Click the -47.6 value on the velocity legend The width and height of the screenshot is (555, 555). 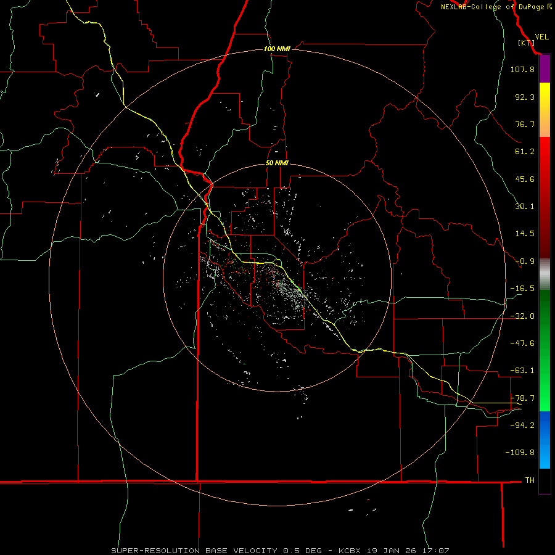[x=522, y=343]
